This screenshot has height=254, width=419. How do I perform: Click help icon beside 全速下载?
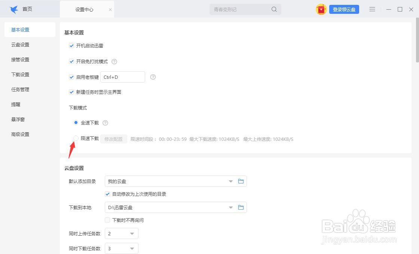105,123
